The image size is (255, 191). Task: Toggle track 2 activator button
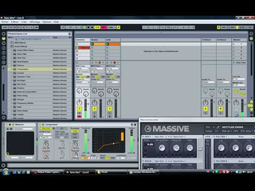[x=95, y=109]
